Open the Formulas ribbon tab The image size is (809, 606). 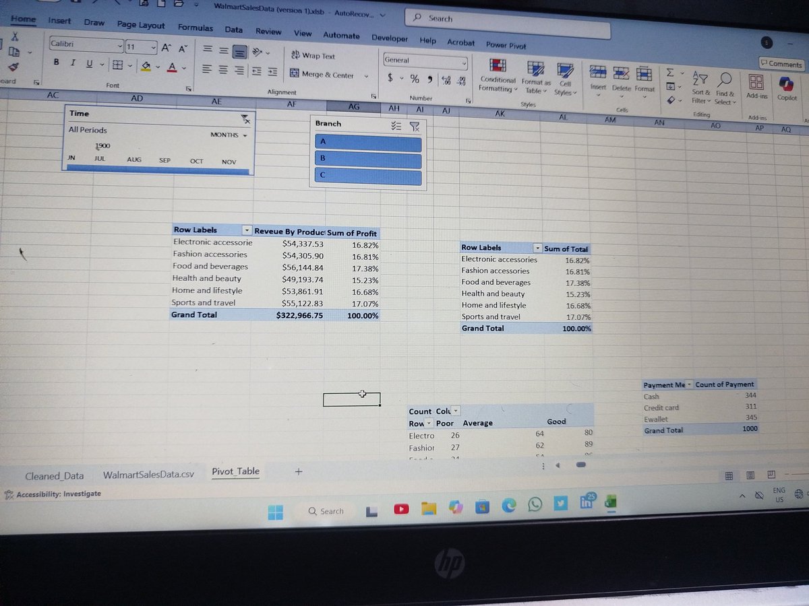click(x=196, y=28)
